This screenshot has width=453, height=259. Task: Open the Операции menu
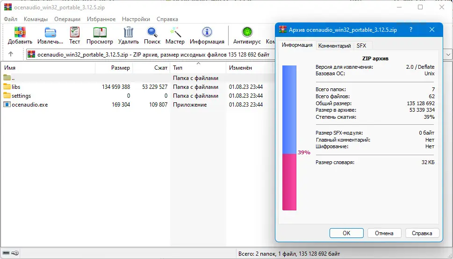pyautogui.click(x=67, y=19)
